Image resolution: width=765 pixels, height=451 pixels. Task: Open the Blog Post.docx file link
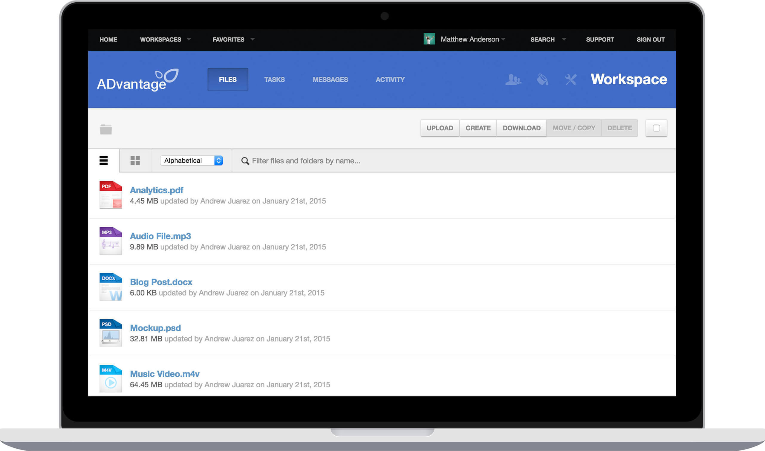161,282
